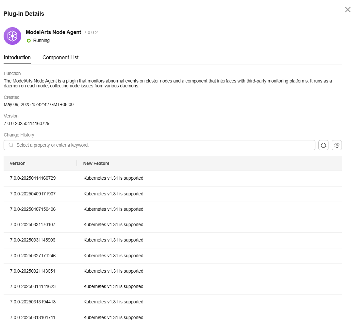
Task: Open the table settings gear icon
Action: [x=337, y=145]
